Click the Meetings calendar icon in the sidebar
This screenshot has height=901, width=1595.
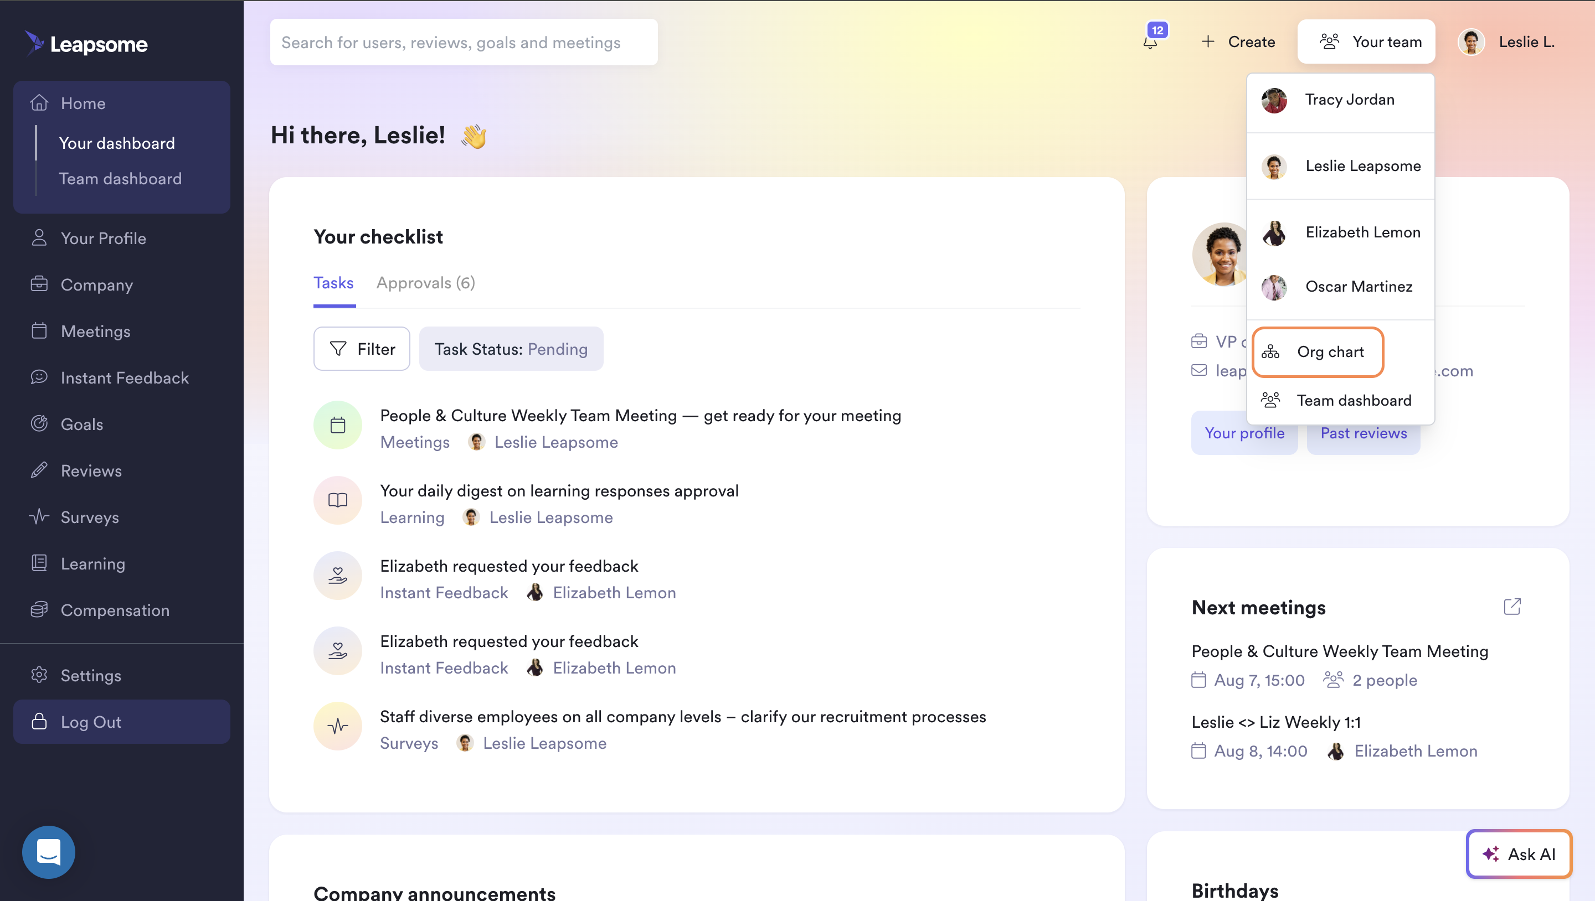(39, 330)
